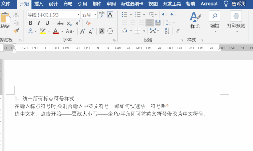Switch to the Layout (布局) tab
This screenshot has height=151, width=253.
point(68,4)
